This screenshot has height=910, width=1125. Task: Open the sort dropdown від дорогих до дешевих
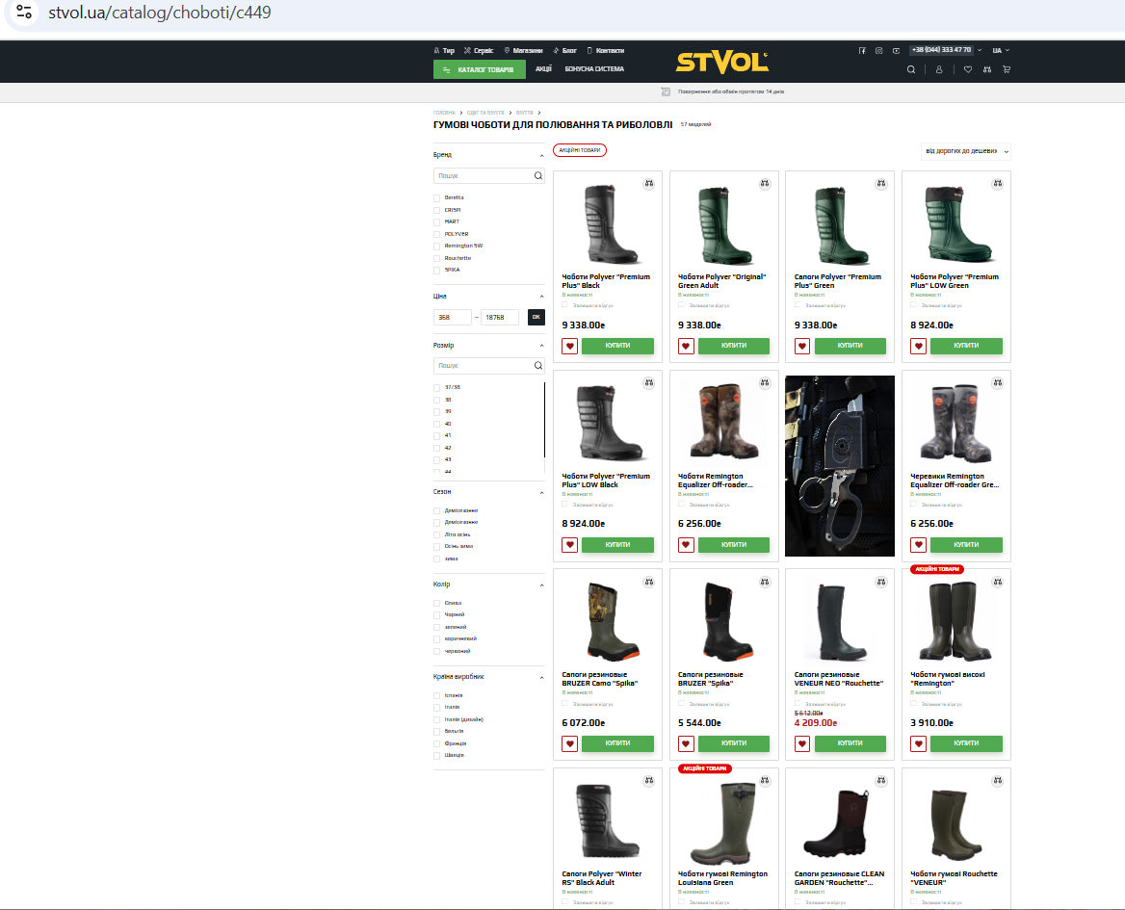(x=966, y=151)
